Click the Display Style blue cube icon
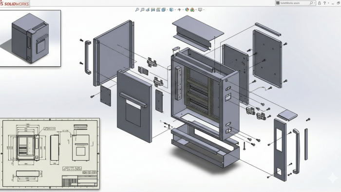The height and width of the screenshot is (192, 341). [x=171, y=10]
